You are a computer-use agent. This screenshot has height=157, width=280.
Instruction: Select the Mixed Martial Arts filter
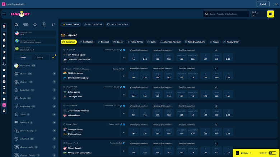pyautogui.click(x=195, y=42)
